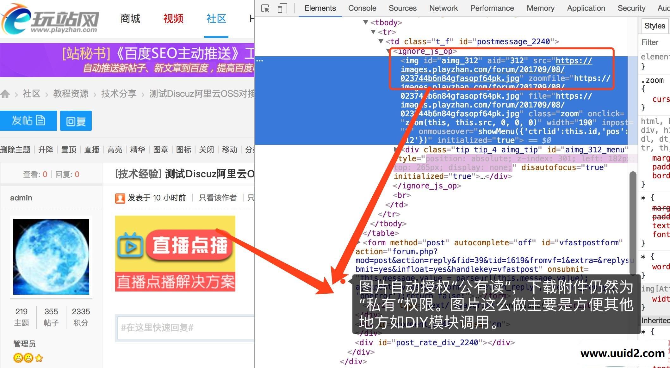Switch to the Console tab in DevTools
This screenshot has height=368, width=670.
point(362,8)
